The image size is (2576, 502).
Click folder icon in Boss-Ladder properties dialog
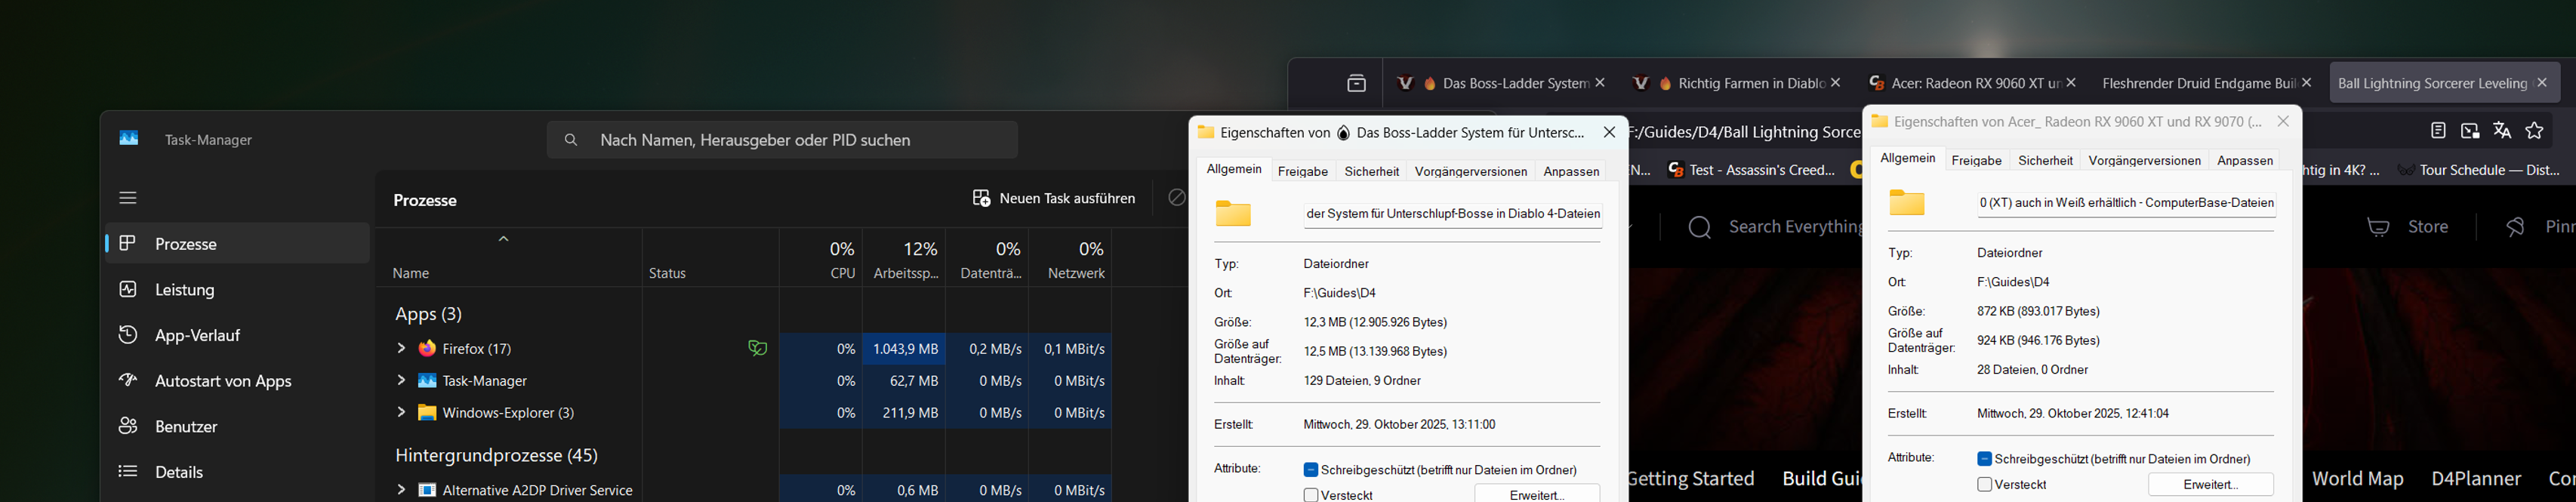tap(1233, 213)
